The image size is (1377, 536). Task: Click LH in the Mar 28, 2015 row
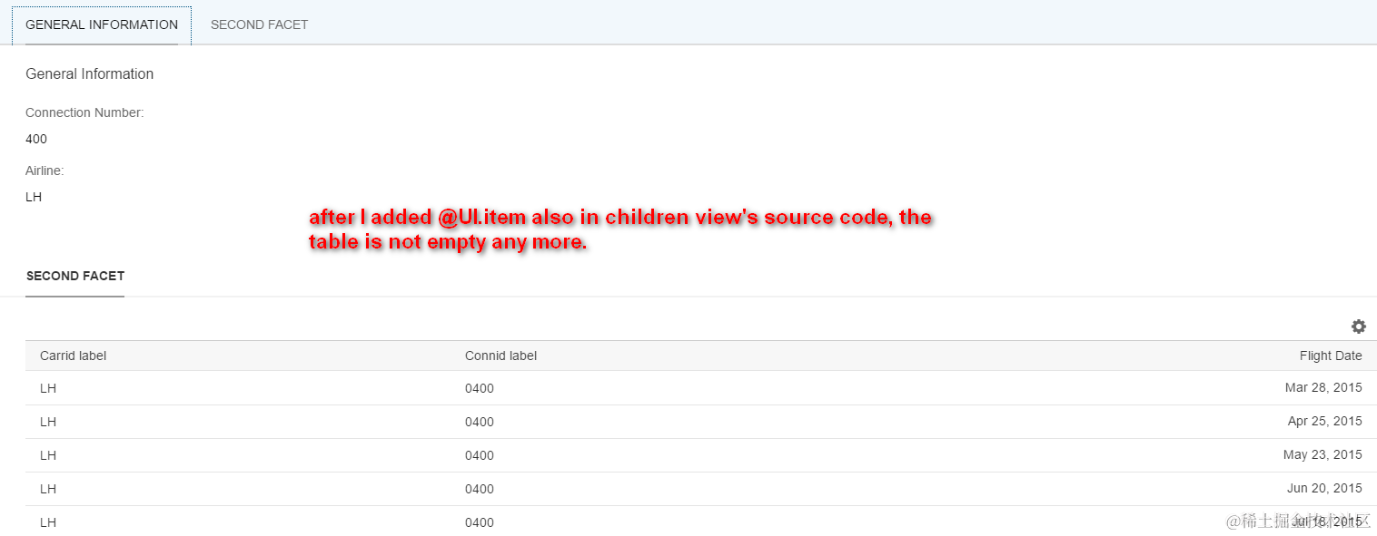(x=48, y=388)
